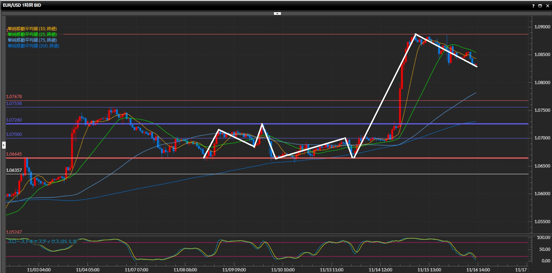
Task: Select the 1.05247 price label at bottom
Action: tap(14, 232)
